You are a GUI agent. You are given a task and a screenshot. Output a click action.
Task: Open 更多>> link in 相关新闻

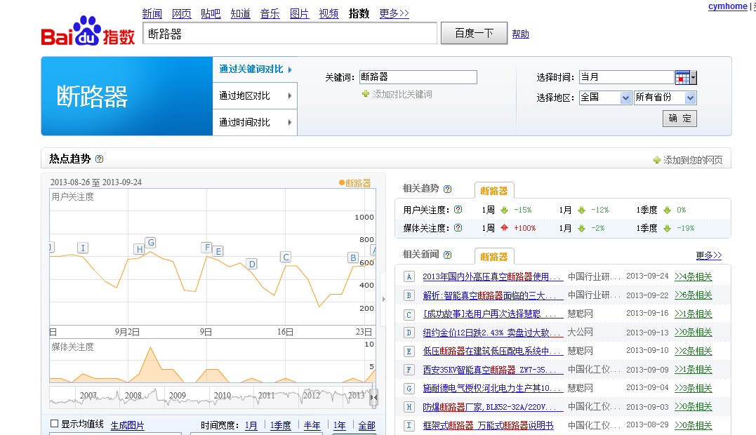(709, 255)
